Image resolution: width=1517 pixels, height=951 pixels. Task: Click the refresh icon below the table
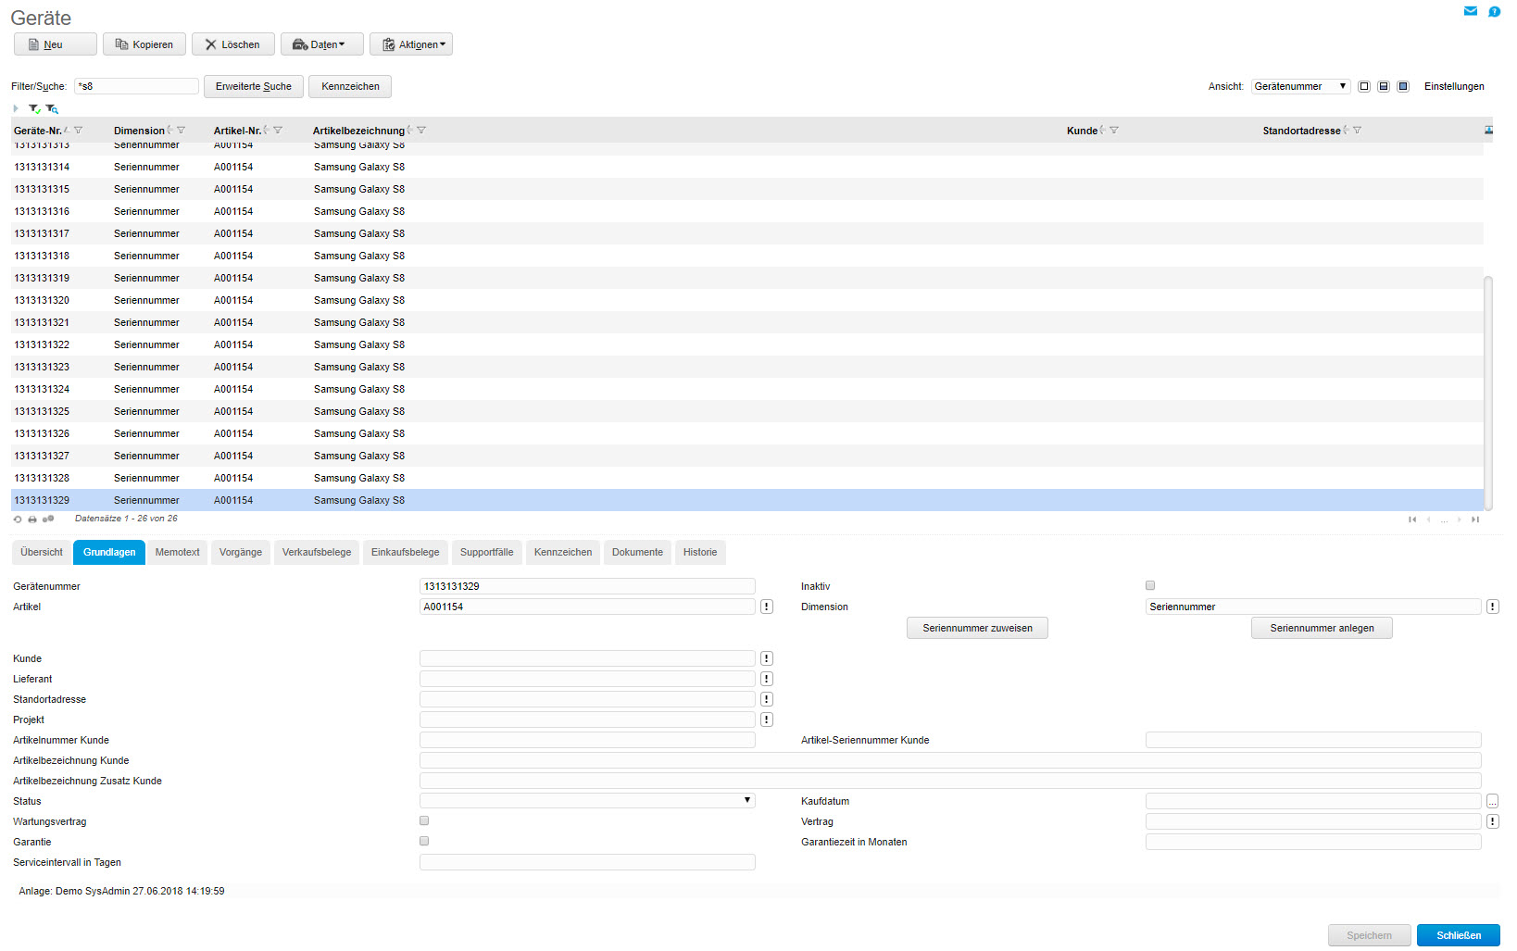[x=18, y=519]
